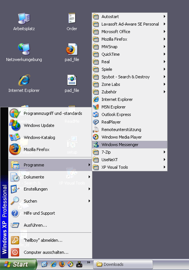Image resolution: width=189 pixels, height=270 pixels.
Task: Click the Computer ausschalten… entry text
Action: pyautogui.click(x=46, y=252)
